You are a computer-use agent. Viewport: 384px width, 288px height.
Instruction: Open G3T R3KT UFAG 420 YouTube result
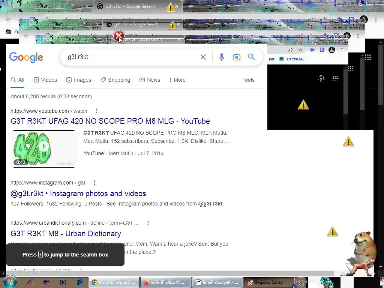click(110, 121)
